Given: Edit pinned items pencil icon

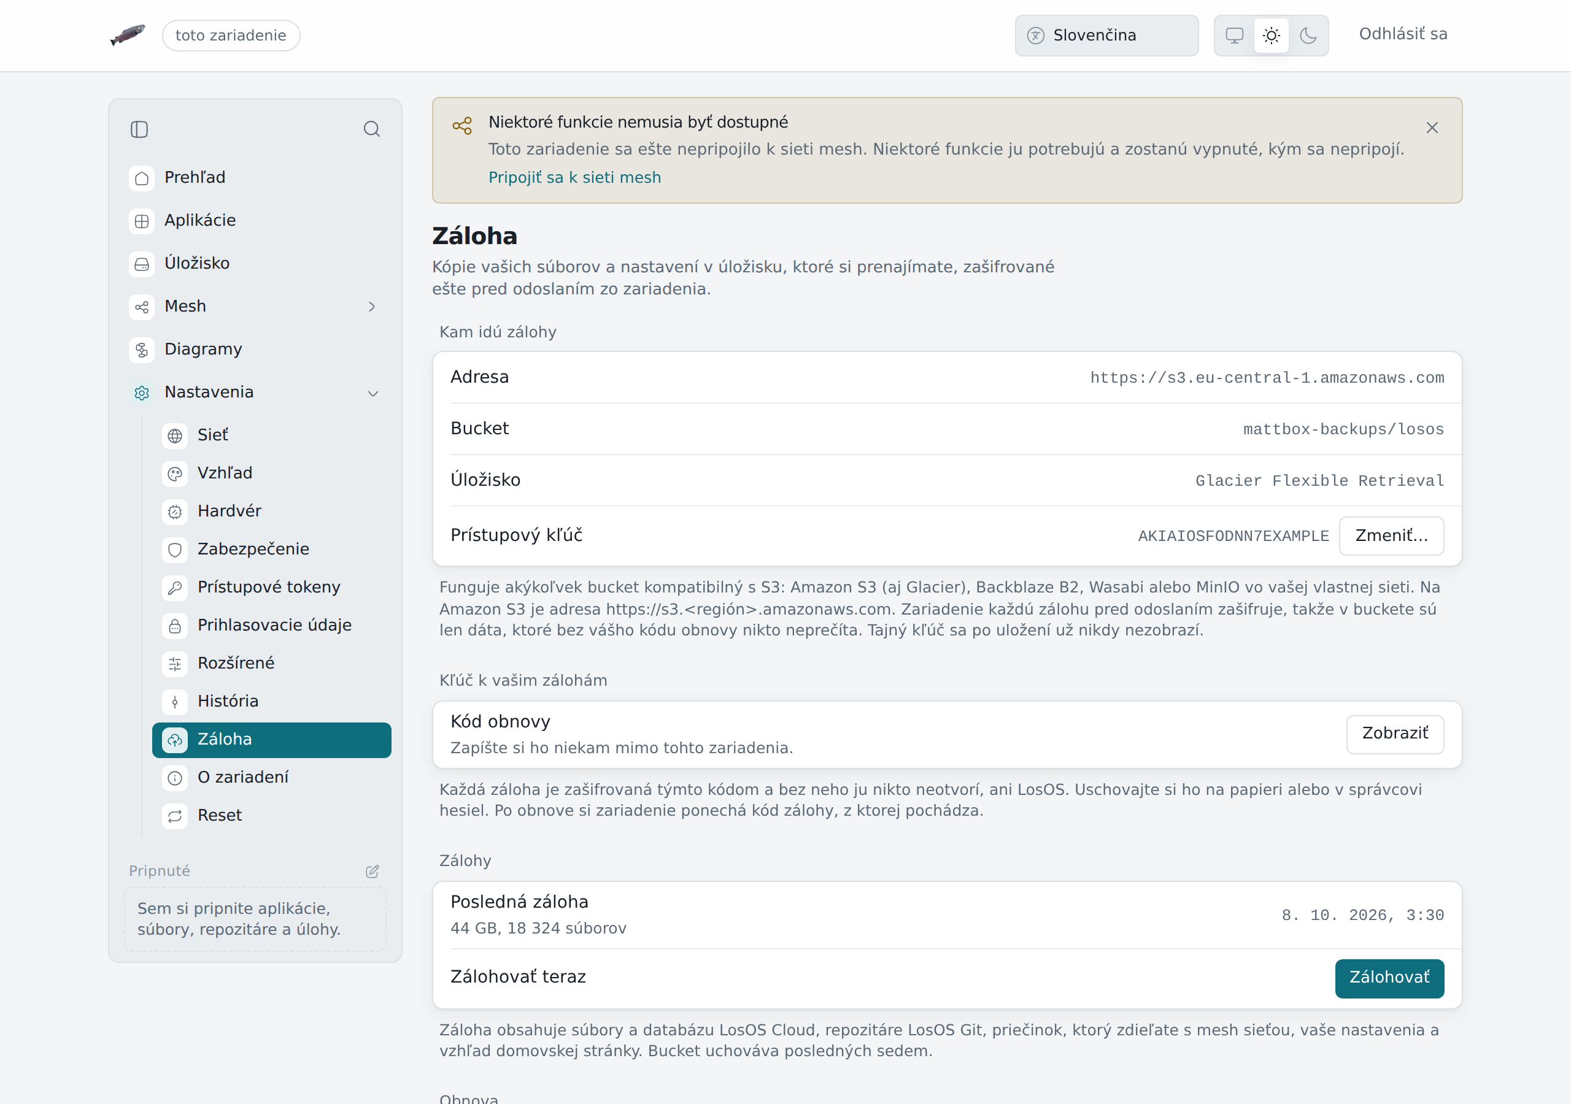Looking at the screenshot, I should 372,871.
